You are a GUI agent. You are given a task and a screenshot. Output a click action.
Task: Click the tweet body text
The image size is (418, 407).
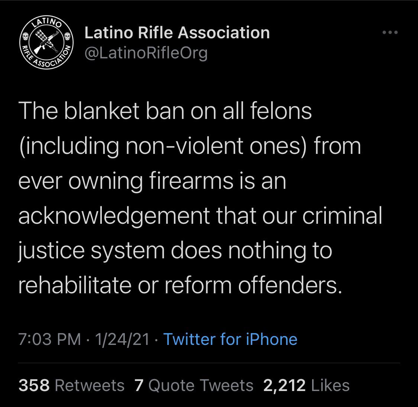coord(201,197)
